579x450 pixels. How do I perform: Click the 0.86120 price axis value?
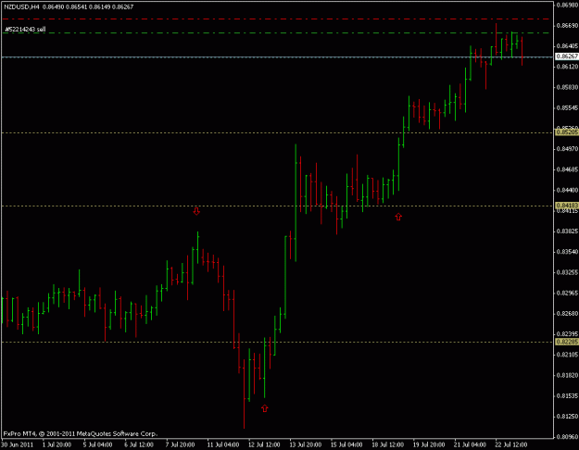point(567,67)
